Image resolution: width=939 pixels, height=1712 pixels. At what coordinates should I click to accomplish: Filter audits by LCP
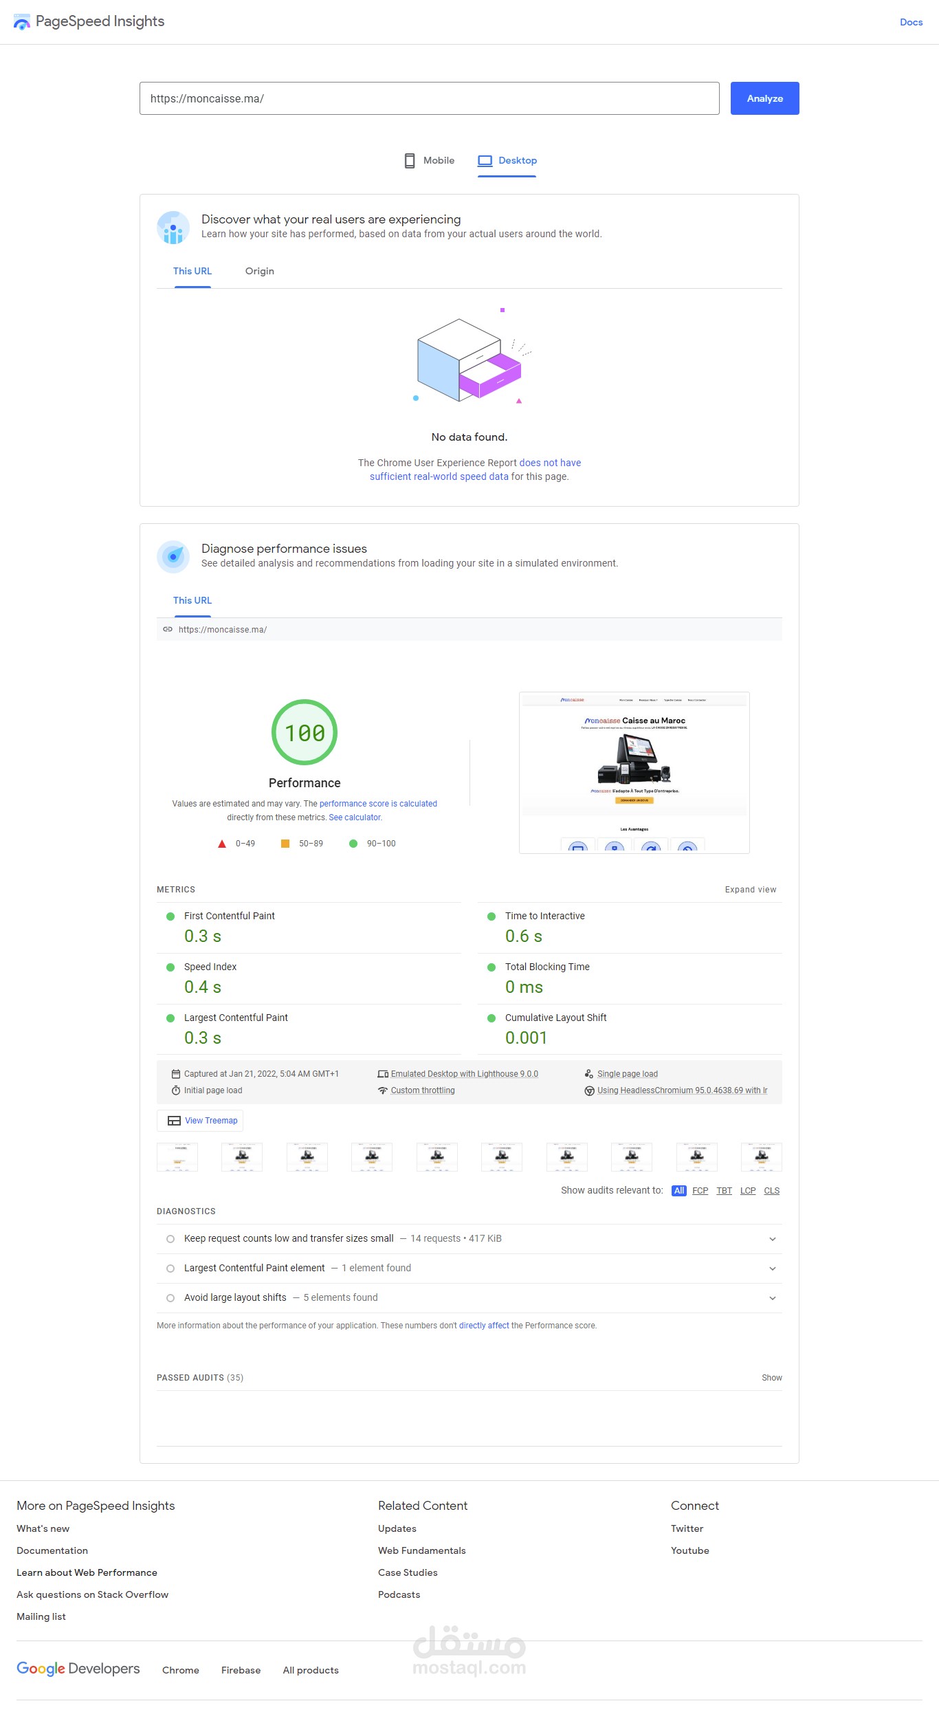(748, 1191)
